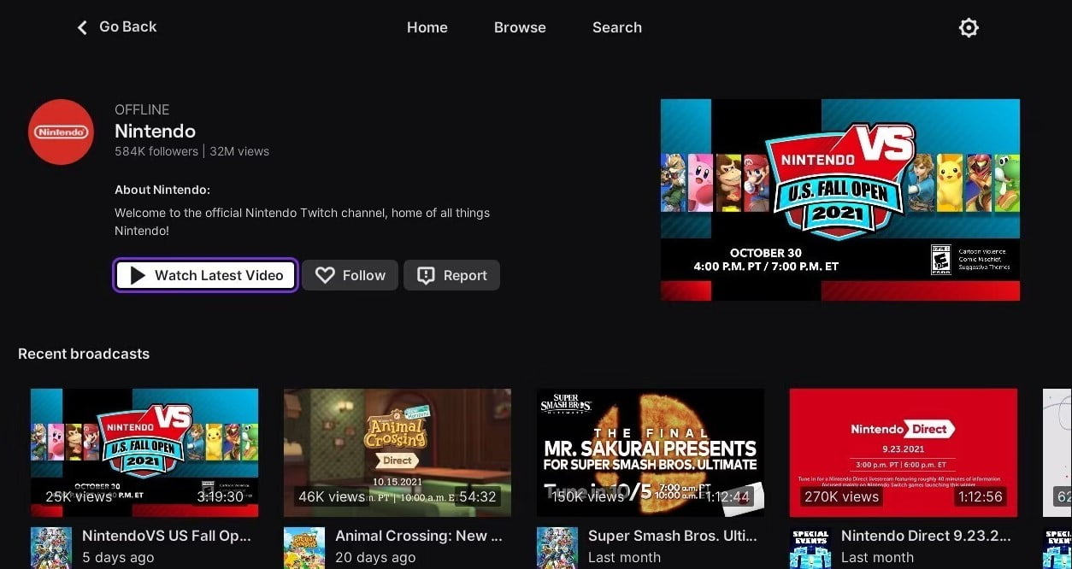Click the 'OFFLINE' status label
1072x569 pixels.
click(142, 109)
